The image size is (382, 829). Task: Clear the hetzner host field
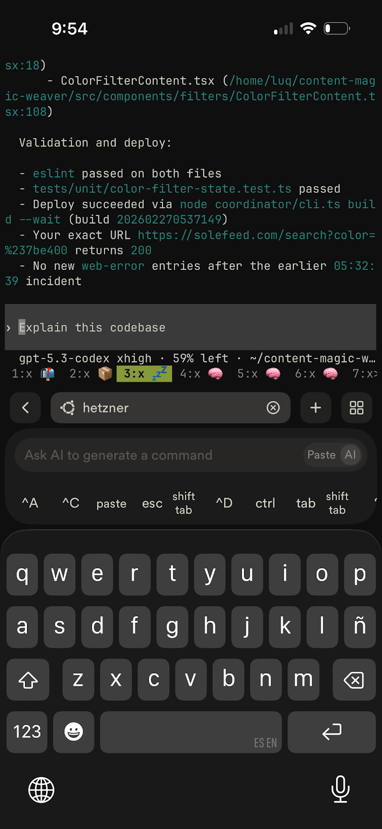(273, 408)
